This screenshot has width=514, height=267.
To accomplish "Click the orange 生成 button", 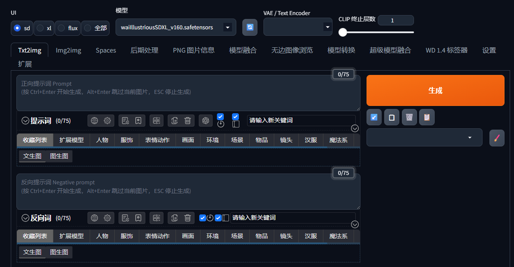I will coord(435,90).
